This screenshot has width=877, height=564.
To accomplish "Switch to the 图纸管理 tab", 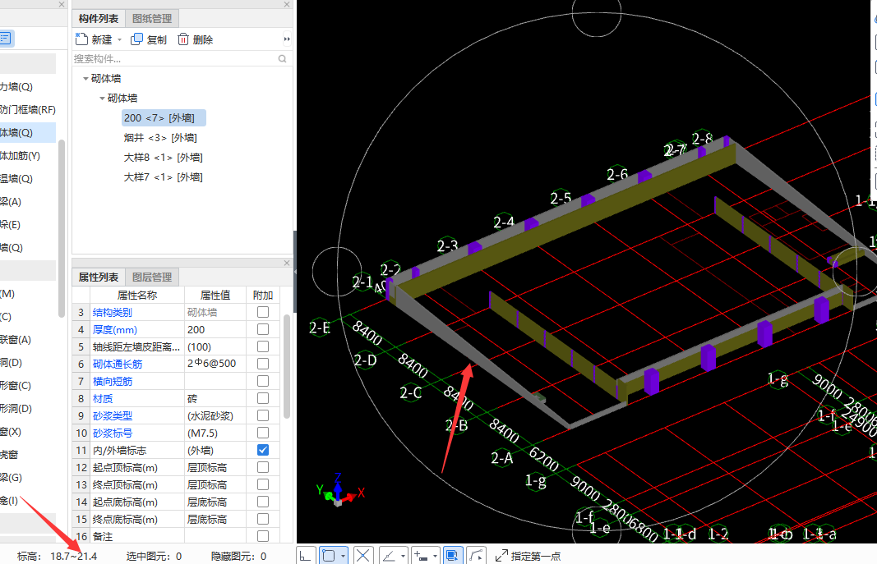I will pyautogui.click(x=152, y=18).
